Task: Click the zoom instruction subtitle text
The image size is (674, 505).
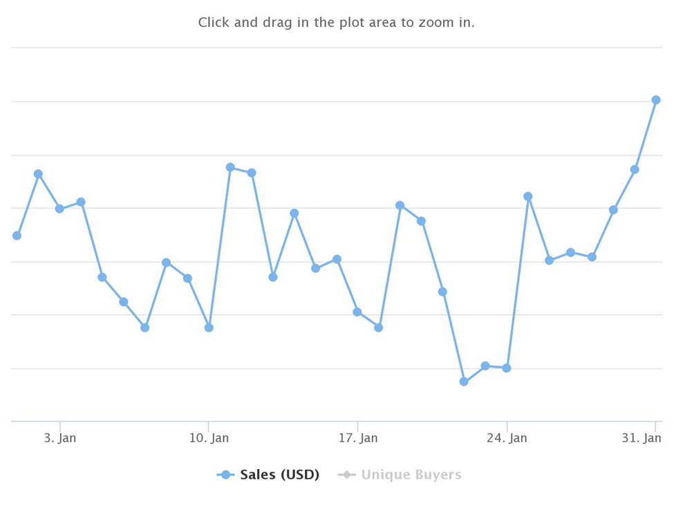Action: (x=337, y=22)
